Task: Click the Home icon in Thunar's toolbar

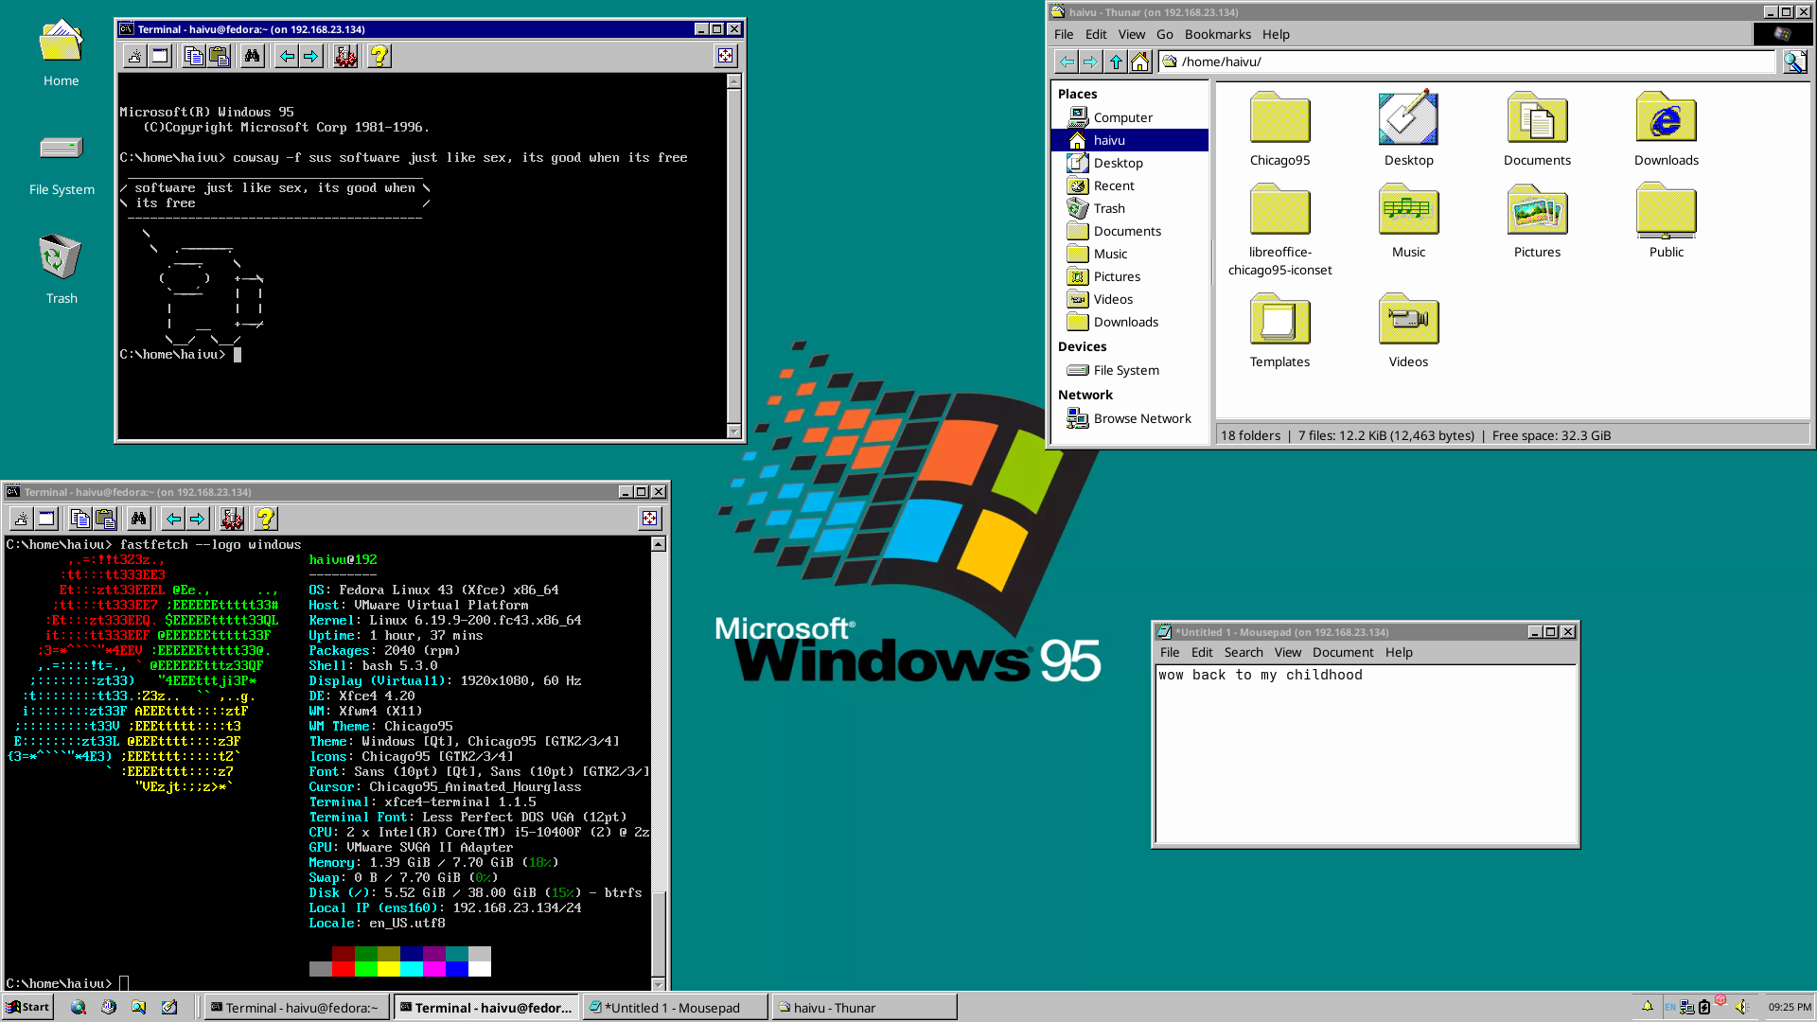Action: 1139,62
